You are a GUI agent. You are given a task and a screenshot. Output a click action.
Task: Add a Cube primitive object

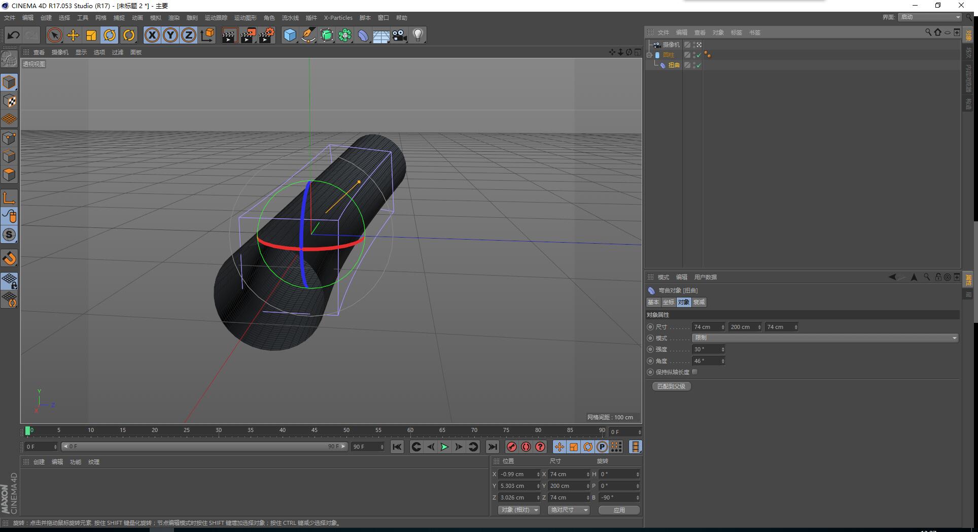click(x=290, y=35)
